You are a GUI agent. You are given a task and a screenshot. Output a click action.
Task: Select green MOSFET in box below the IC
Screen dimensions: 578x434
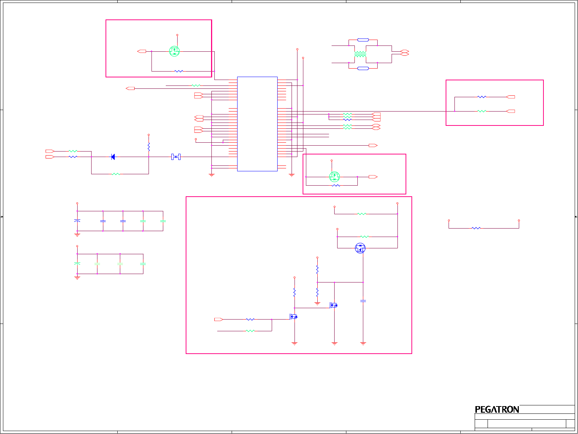(334, 177)
